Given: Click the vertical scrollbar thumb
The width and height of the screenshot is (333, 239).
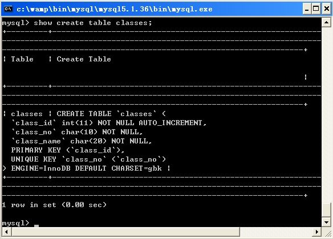Looking at the screenshot, I should tap(326, 210).
